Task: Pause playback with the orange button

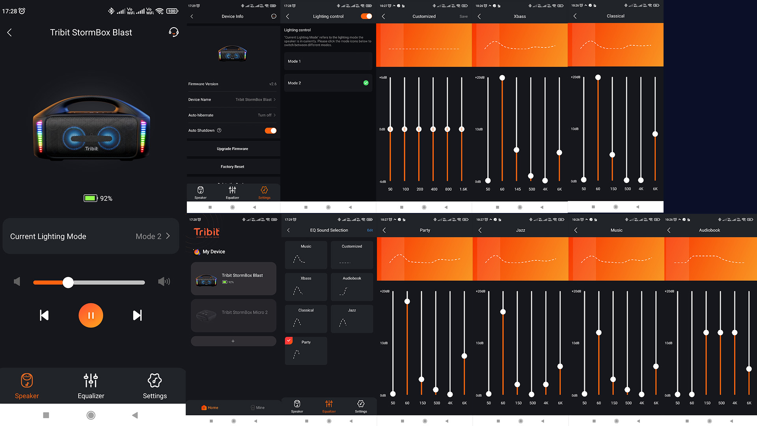Action: click(91, 315)
